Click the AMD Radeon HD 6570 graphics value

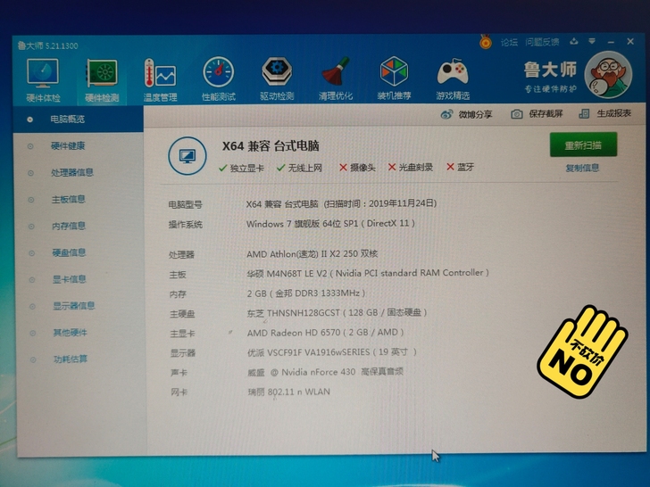(x=325, y=332)
